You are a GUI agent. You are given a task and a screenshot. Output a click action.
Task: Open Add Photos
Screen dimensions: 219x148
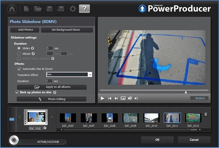(25, 30)
